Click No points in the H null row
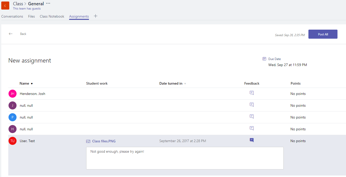Screen dimensions: 346x177 tap(298, 129)
